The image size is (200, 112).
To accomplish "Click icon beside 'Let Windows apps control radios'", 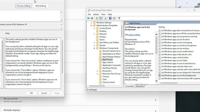I will pos(159,57).
